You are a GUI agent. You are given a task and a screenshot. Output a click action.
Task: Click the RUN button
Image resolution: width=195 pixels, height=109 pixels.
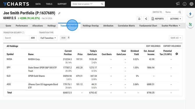coord(63,38)
